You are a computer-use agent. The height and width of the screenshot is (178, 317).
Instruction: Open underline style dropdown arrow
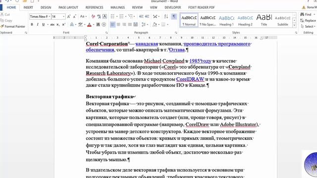coord(48,25)
